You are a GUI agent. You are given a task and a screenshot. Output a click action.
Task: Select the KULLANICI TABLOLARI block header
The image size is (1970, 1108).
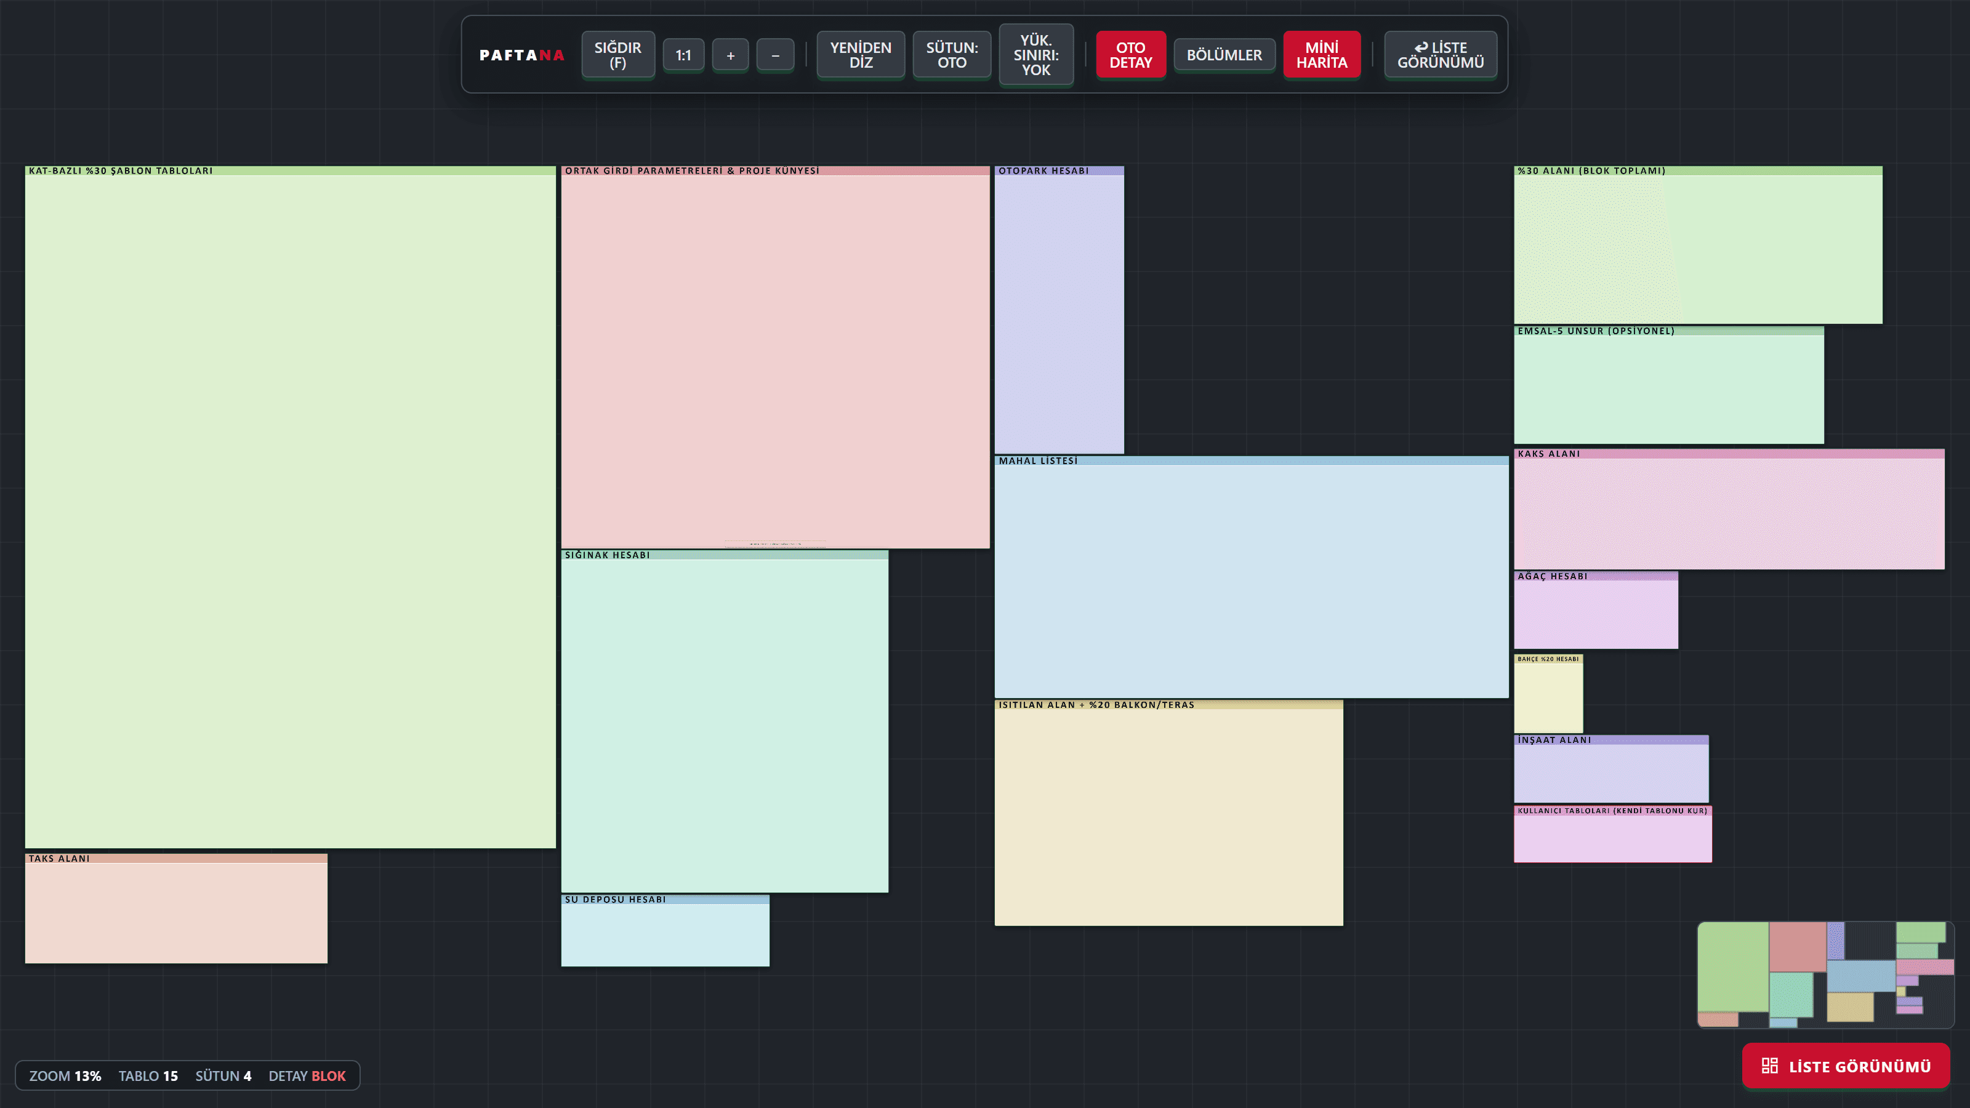point(1613,811)
